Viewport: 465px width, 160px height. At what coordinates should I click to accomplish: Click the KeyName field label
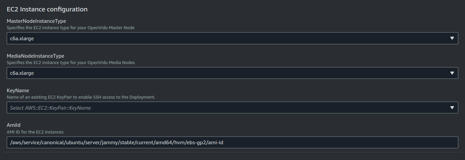click(x=18, y=91)
